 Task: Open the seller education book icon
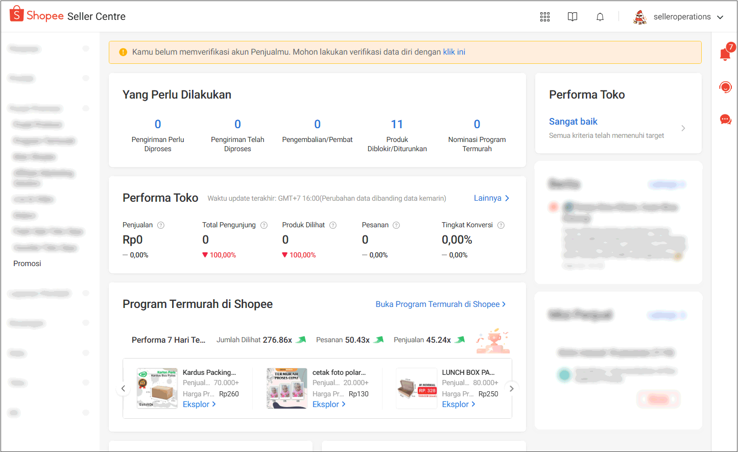(573, 17)
